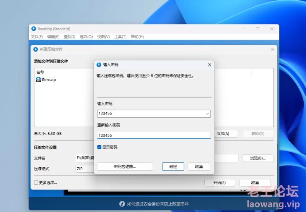306x212 pixels.
Task: Expand the 输入密码 password history dropdown
Action: point(208,113)
